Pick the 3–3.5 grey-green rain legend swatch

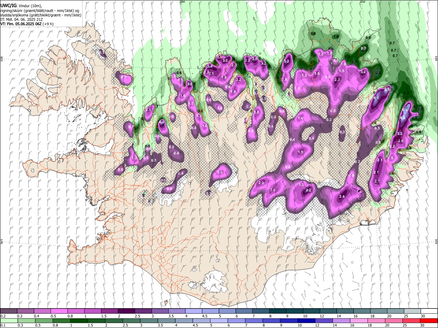(149, 320)
